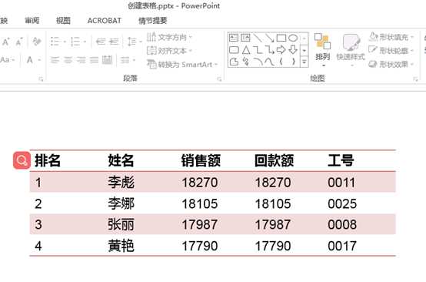Open the 快速样式 Quick Styles gallery
Viewport: 426px width, 282px height.
coord(351,50)
